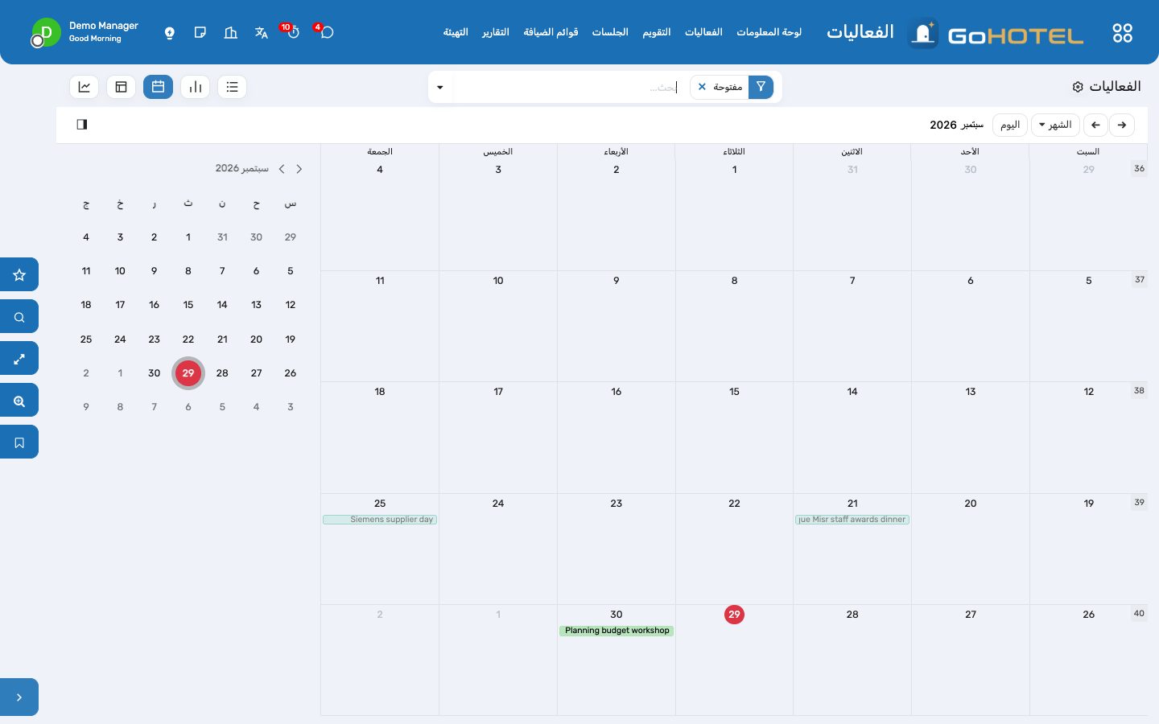Open the Demo Manager user menu

tap(85, 32)
